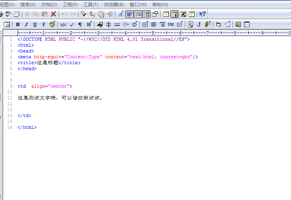Click the spell check ABC icon

[x=8, y=14]
